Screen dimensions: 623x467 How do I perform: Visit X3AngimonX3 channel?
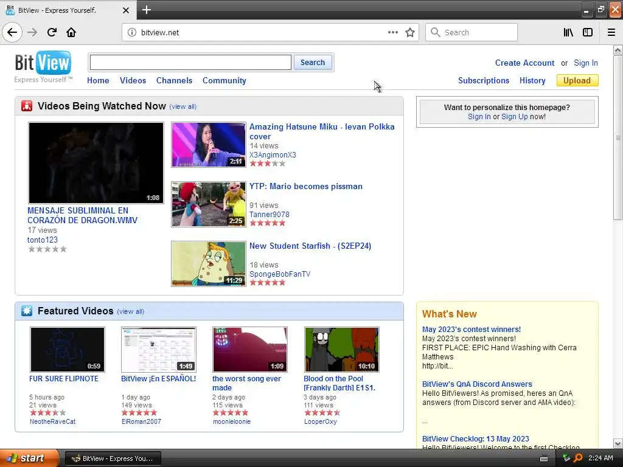(x=273, y=155)
